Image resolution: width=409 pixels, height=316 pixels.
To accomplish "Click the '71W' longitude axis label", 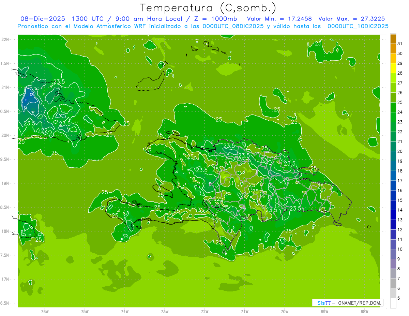I will [244, 311].
